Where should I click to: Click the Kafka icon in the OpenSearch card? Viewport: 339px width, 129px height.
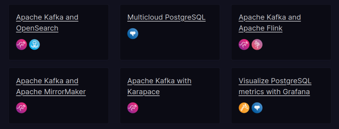[x=22, y=44]
